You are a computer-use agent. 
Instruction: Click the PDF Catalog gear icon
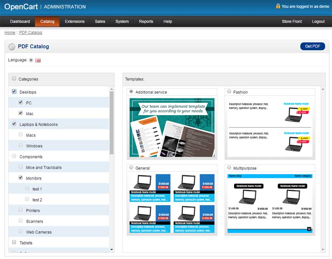click(x=12, y=47)
